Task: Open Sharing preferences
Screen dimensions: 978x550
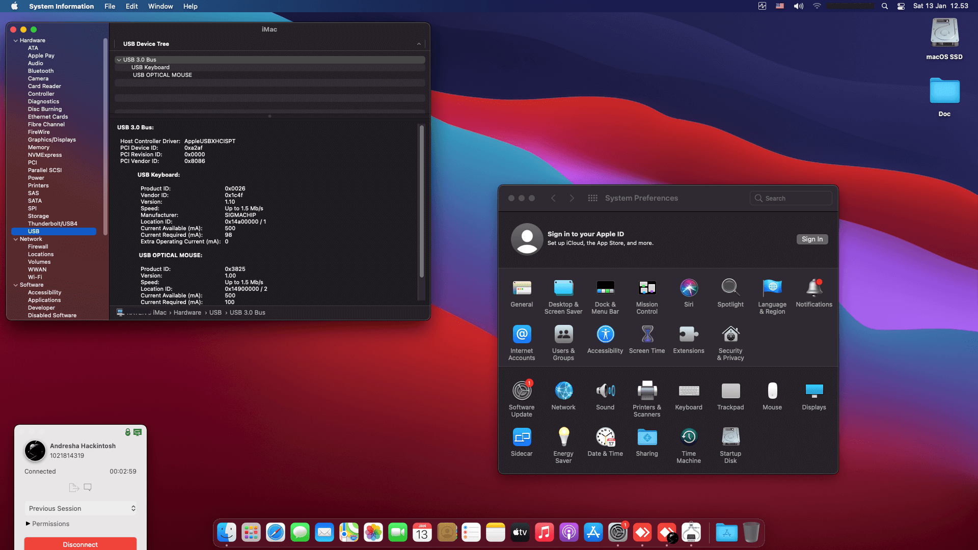Action: click(647, 443)
